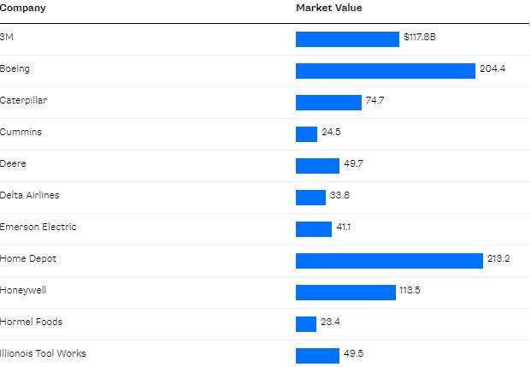Select the Caterpillar row label

coord(24,100)
